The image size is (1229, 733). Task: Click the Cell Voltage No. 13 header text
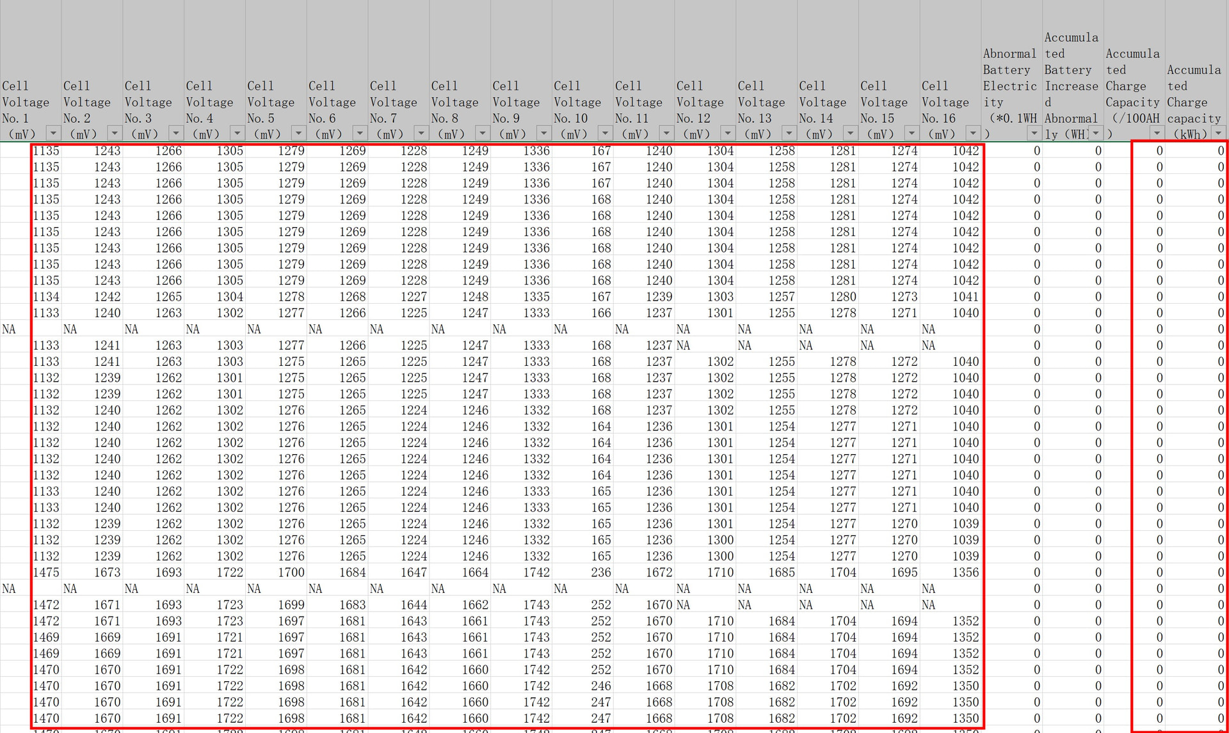[760, 102]
